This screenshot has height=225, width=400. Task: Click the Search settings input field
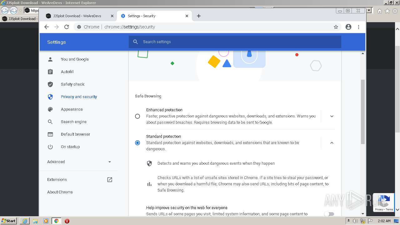pos(235,42)
